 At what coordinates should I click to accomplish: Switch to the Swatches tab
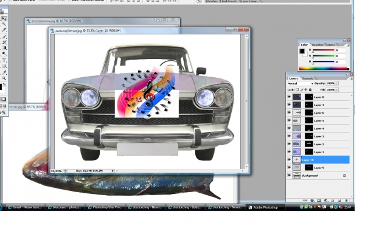pyautogui.click(x=318, y=44)
